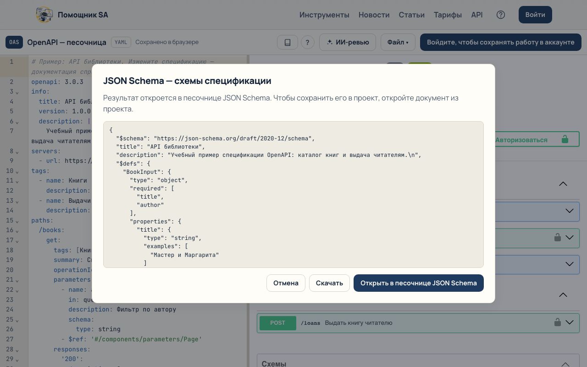Click the ИИ-ревью button
This screenshot has height=367, width=587.
[348, 42]
